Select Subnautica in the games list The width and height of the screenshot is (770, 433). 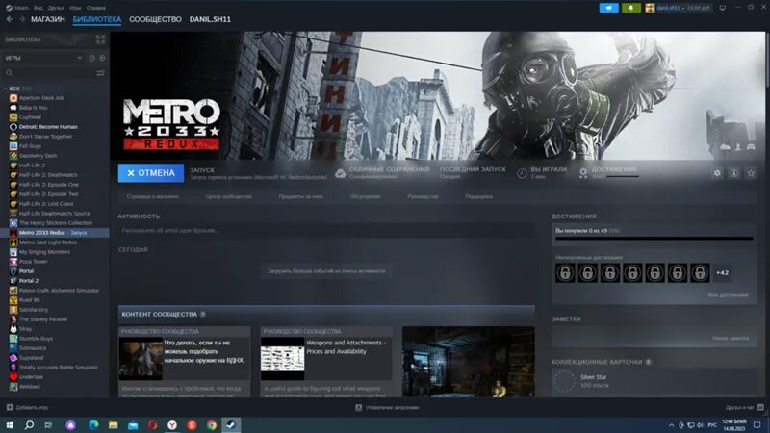(33, 348)
